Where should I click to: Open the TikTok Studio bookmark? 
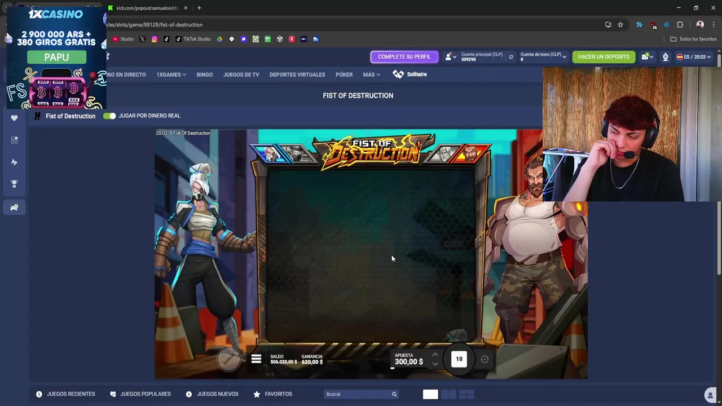pyautogui.click(x=193, y=39)
